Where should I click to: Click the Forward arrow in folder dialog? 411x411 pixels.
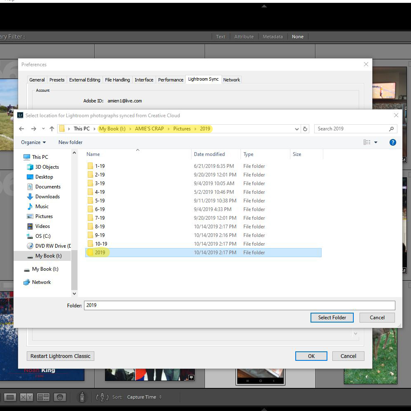34,129
